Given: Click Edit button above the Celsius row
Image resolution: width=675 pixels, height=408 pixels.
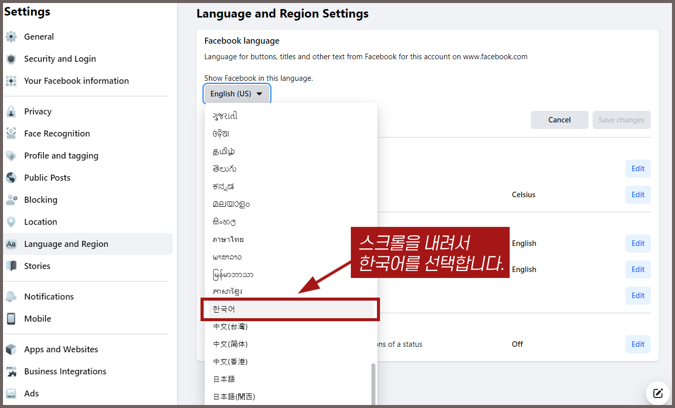Looking at the screenshot, I should [638, 169].
